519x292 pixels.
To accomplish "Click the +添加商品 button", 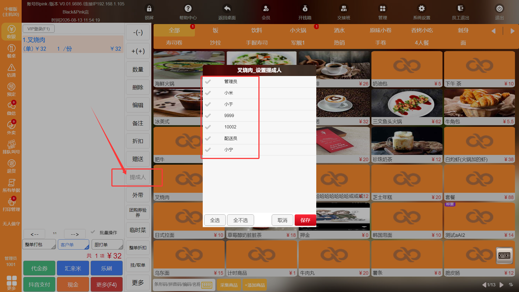I will pyautogui.click(x=255, y=285).
